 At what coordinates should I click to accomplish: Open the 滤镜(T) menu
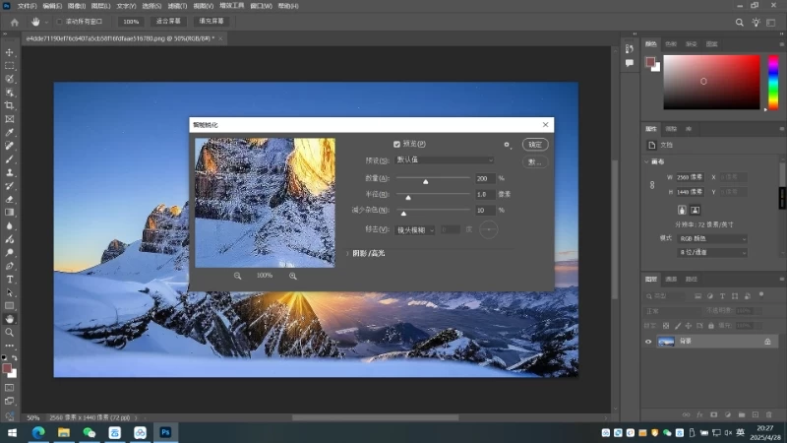pos(177,6)
